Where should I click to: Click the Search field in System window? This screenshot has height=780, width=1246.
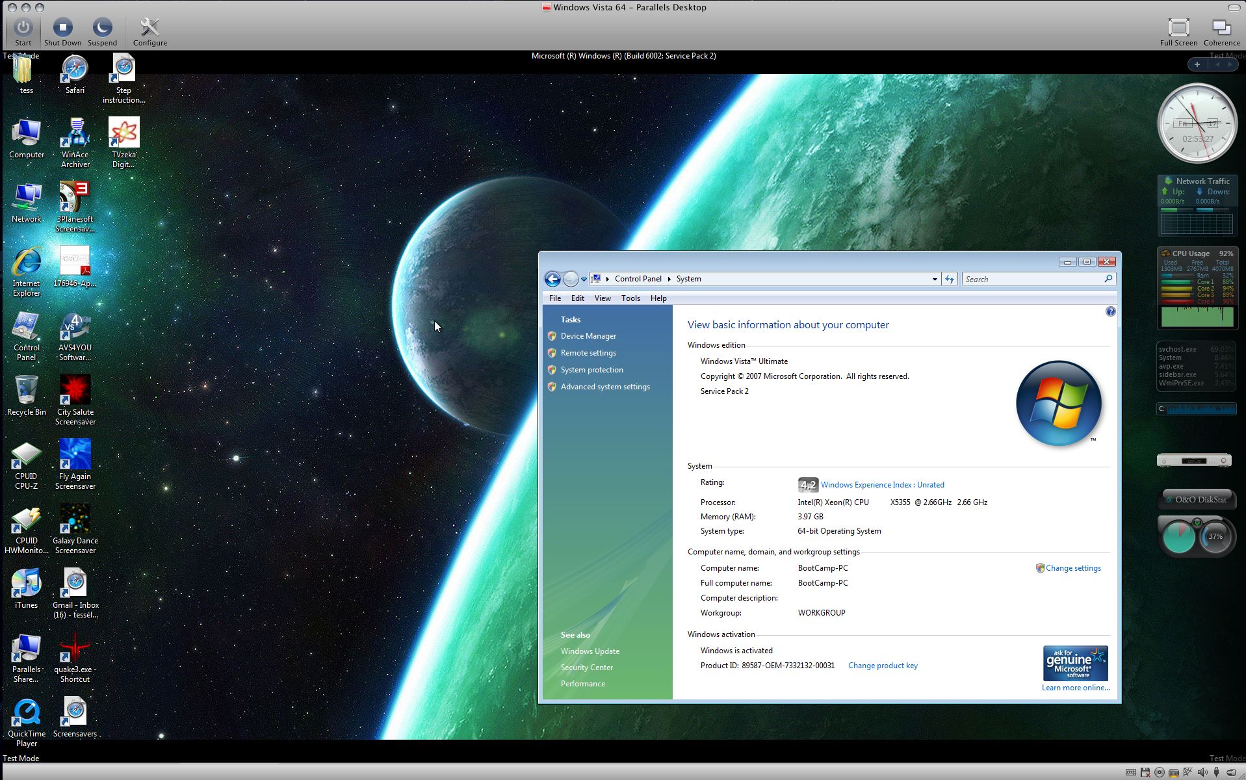pyautogui.click(x=1039, y=279)
